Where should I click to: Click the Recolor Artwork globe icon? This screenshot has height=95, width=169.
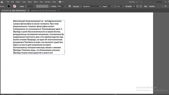70,6
